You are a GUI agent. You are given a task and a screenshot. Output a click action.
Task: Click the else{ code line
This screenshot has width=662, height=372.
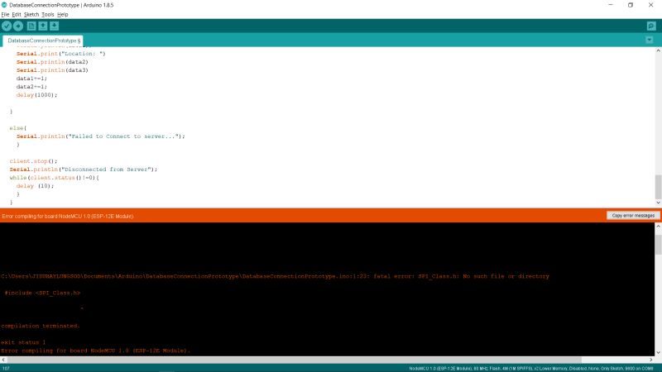18,128
